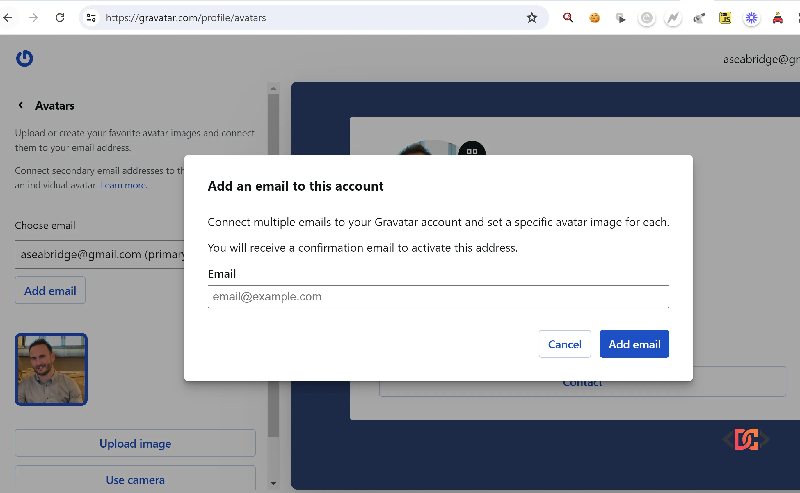800x493 pixels.
Task: Select the avatar photo thumbnail
Action: 51,369
